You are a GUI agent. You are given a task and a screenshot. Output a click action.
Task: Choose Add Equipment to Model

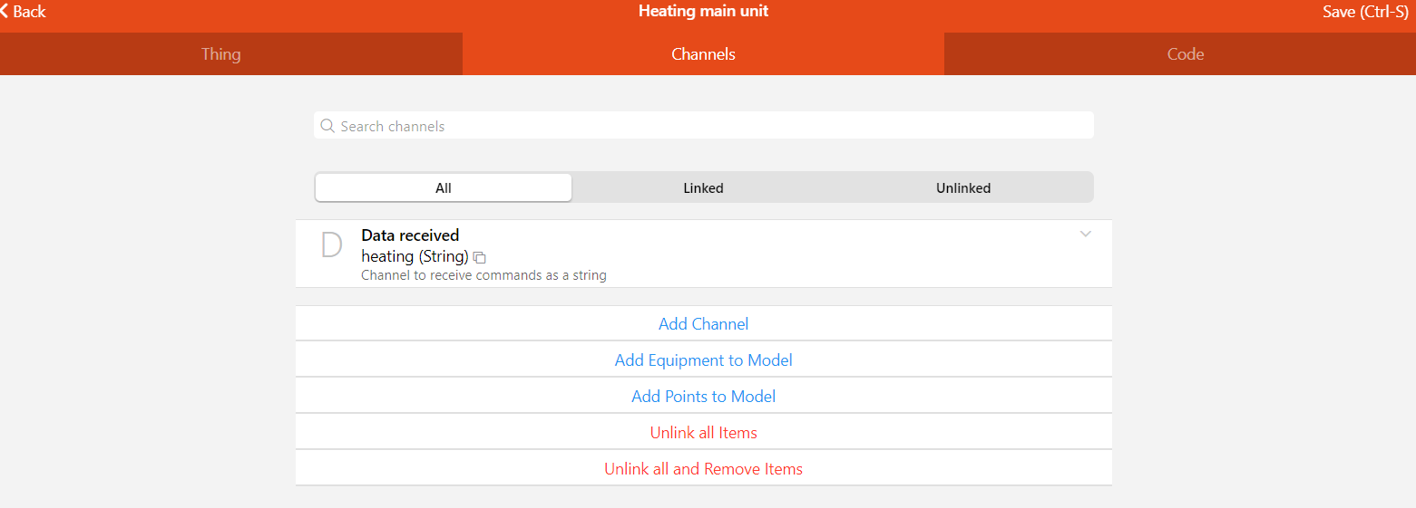pyautogui.click(x=704, y=359)
